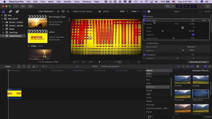
Task: Show Titles and Generators sidebar icon
Action: 17,12
